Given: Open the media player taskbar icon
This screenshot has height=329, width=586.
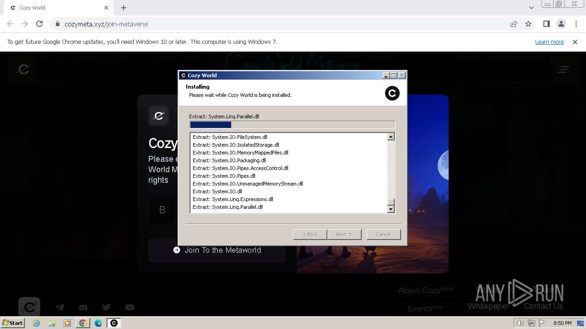Looking at the screenshot, I should tap(67, 323).
